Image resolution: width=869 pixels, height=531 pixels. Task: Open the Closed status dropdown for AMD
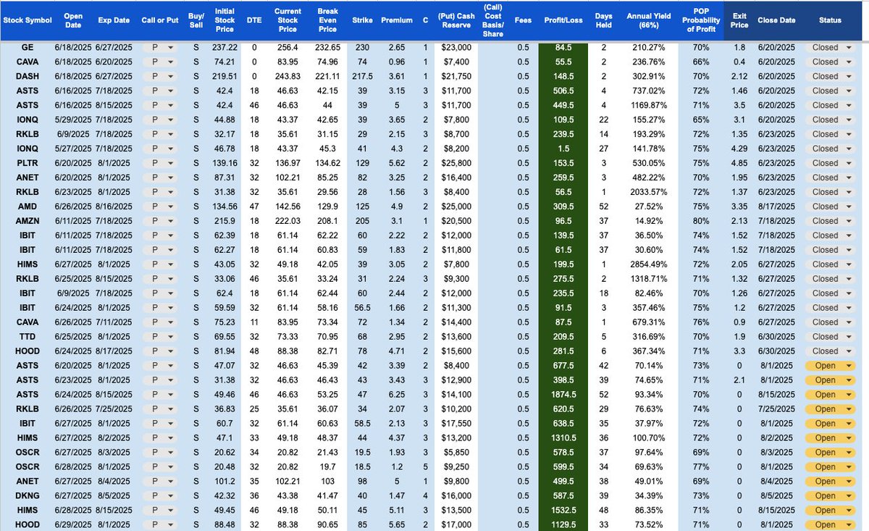[830, 206]
